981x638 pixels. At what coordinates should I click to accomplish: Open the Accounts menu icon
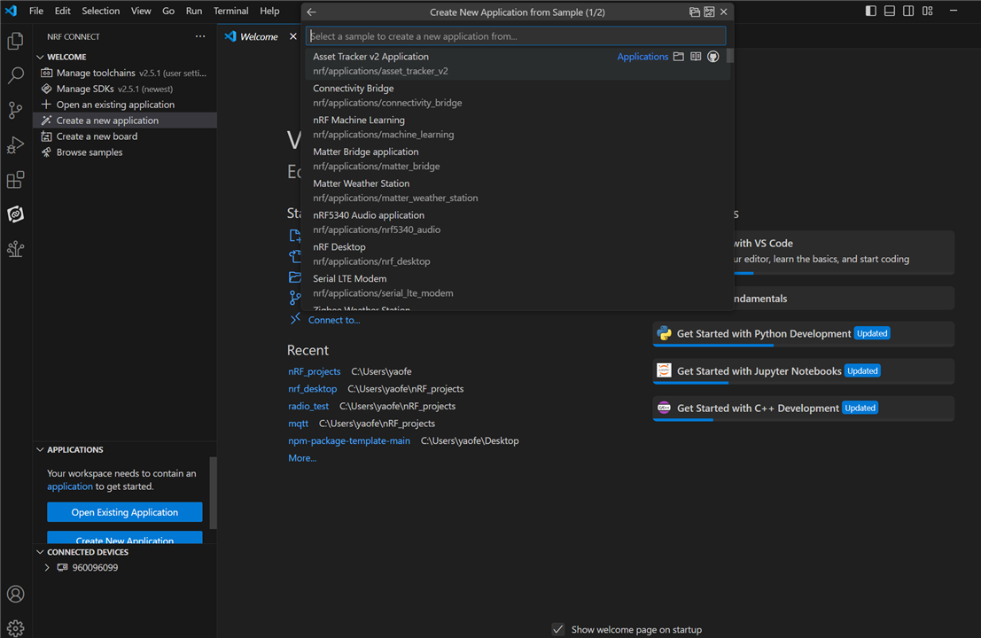point(16,594)
